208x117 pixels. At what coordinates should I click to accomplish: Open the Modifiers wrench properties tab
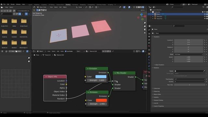coord(149,57)
